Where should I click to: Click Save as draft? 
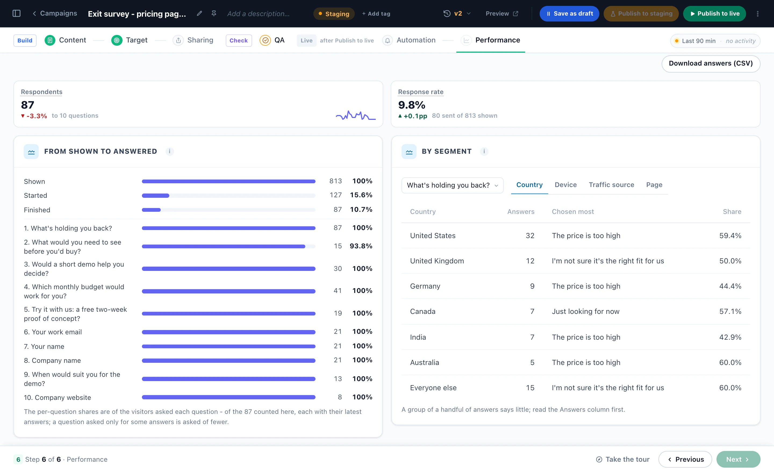pyautogui.click(x=569, y=13)
